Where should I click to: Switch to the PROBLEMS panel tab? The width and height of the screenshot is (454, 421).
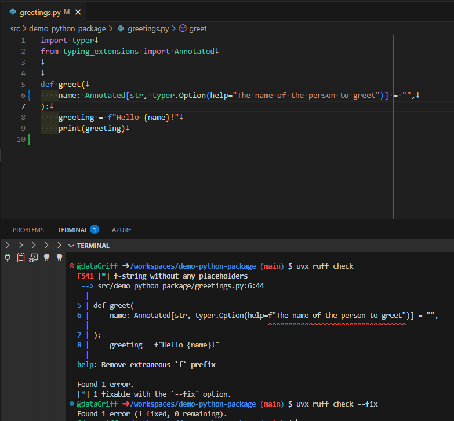pyautogui.click(x=28, y=230)
